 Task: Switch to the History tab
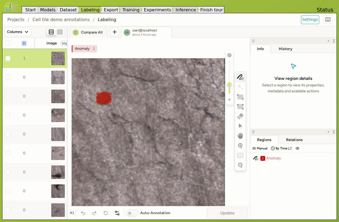tap(286, 49)
